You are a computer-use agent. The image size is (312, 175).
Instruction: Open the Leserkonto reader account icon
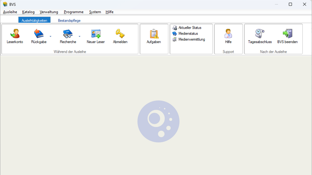[x=15, y=33]
